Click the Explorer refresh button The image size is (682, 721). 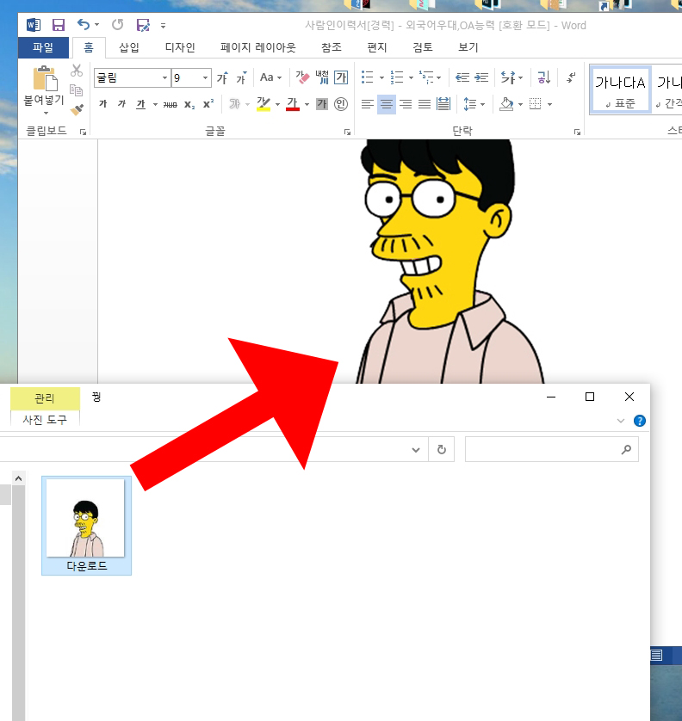(442, 450)
